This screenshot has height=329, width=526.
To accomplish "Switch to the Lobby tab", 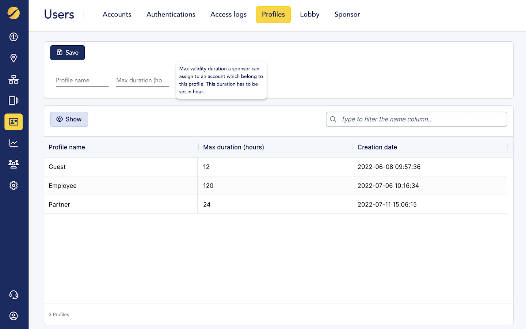I will click(309, 14).
